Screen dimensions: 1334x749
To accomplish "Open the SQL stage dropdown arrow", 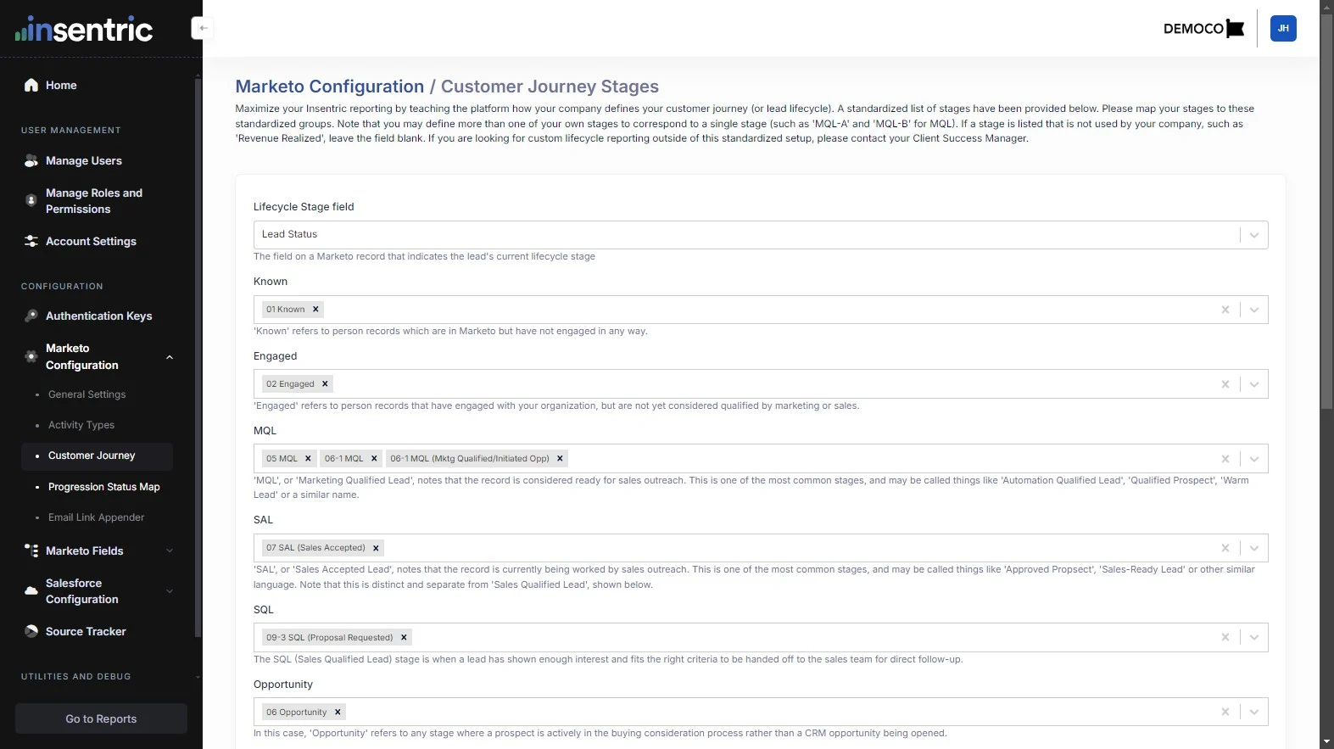I will click(1254, 638).
